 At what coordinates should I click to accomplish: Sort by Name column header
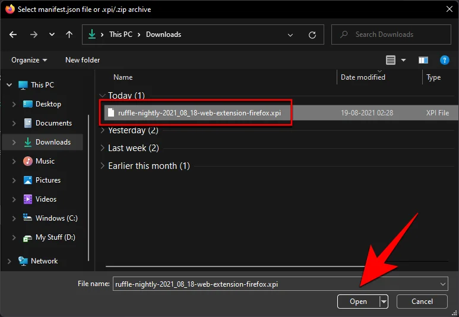click(x=123, y=77)
